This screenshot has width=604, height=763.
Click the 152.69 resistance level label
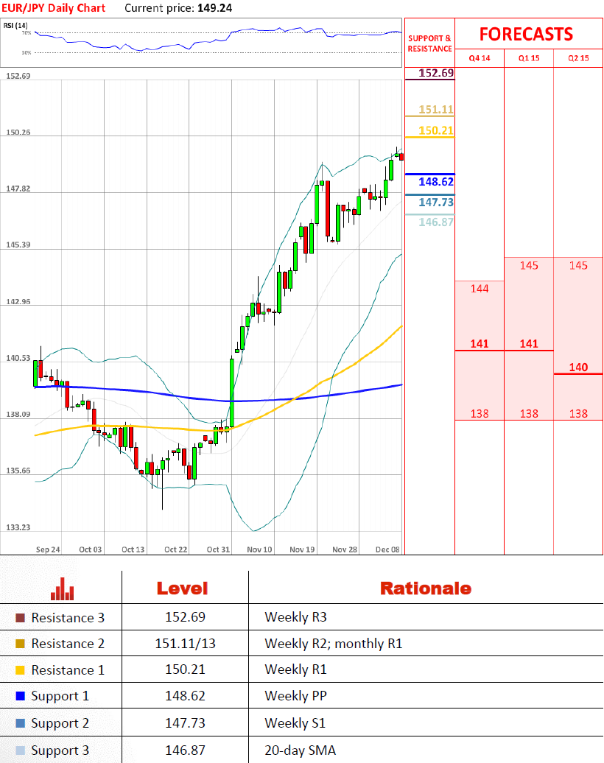(436, 73)
